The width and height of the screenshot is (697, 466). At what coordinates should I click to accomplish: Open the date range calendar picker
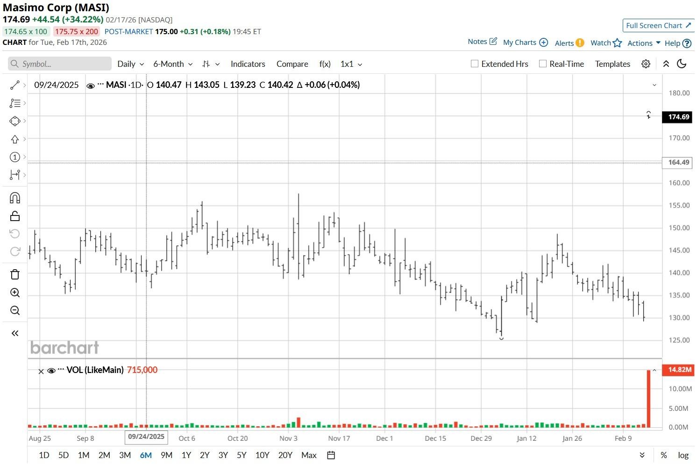[x=331, y=455]
